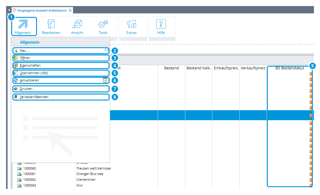Sort by the Bestand column header
The image size is (320, 195).
(x=171, y=68)
